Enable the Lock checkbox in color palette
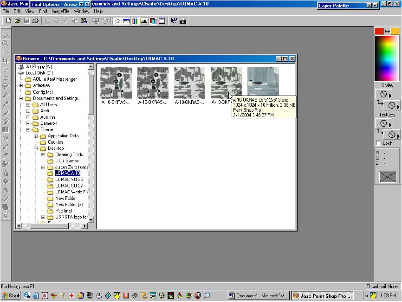Image resolution: width=402 pixels, height=302 pixels. (x=378, y=143)
